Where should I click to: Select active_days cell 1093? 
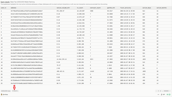[144, 71]
